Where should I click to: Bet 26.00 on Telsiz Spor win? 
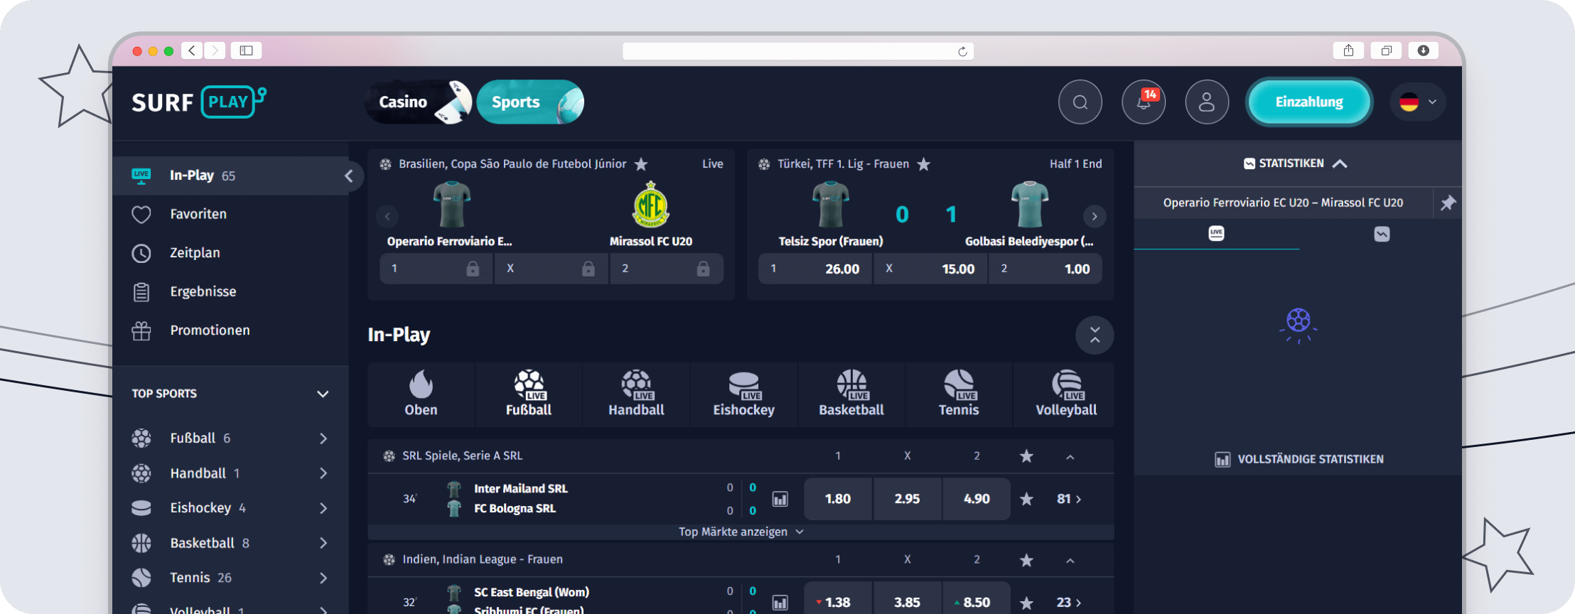click(x=815, y=269)
